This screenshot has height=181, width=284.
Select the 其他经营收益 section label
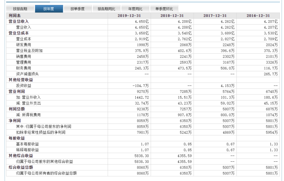tap(21, 80)
